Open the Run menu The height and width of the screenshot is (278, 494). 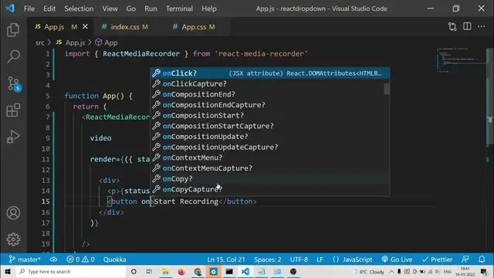pos(151,8)
